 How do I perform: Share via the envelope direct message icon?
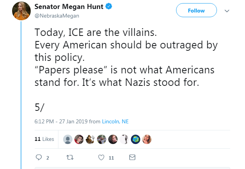[x=132, y=158]
